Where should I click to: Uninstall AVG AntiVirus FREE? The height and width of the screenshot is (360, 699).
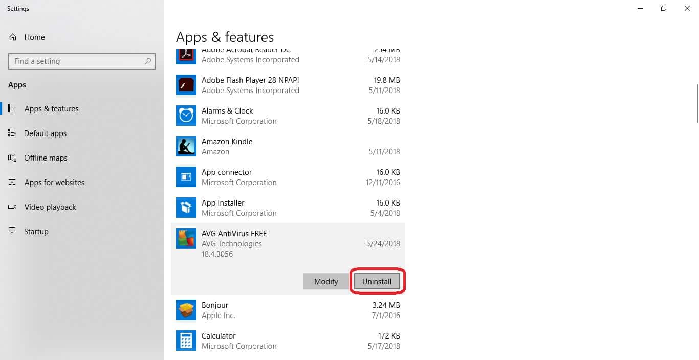pos(377,281)
